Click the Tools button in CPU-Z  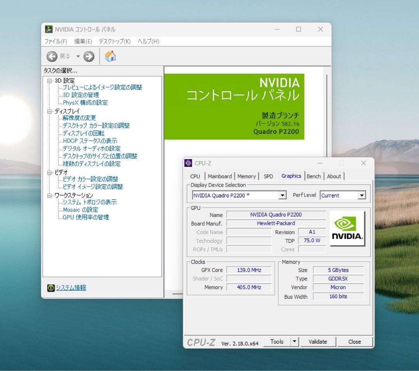click(x=277, y=342)
